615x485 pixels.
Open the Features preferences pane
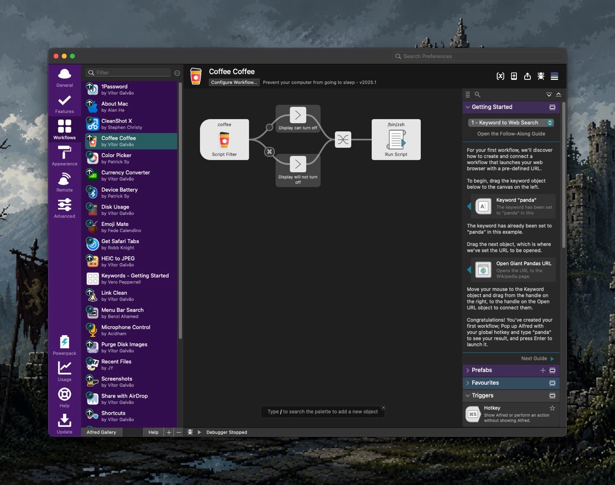[64, 104]
